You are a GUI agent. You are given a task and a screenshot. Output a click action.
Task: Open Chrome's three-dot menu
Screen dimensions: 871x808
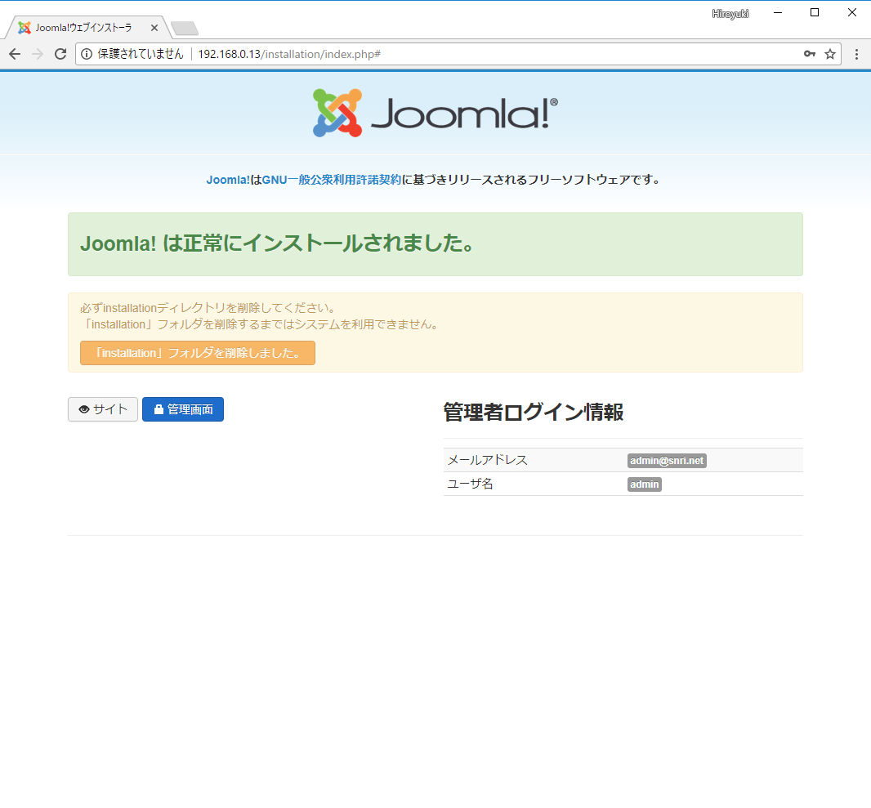pyautogui.click(x=856, y=54)
